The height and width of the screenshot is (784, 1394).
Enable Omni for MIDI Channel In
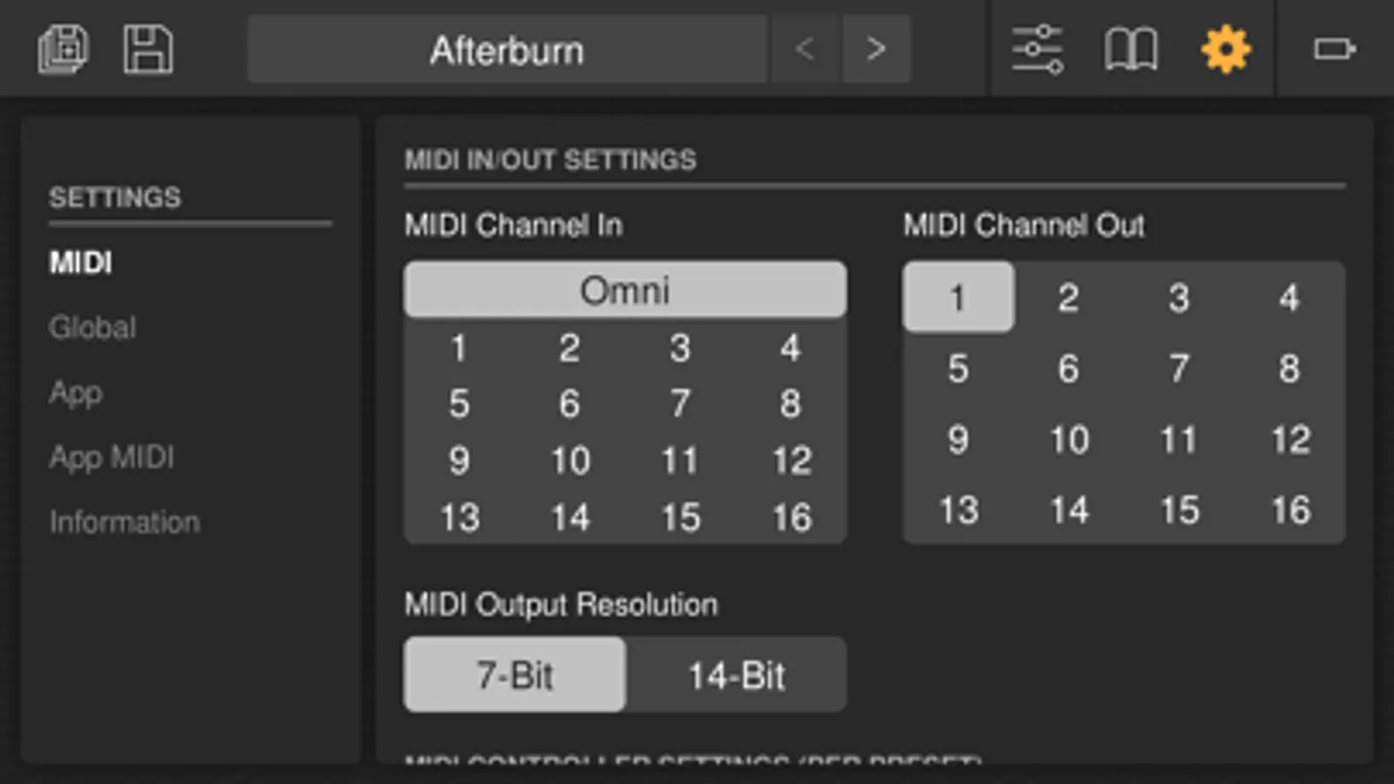tap(625, 290)
